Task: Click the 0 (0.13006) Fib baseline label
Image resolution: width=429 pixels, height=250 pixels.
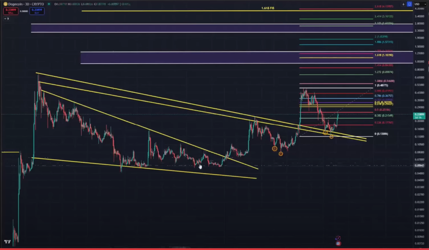Action: 382,134
